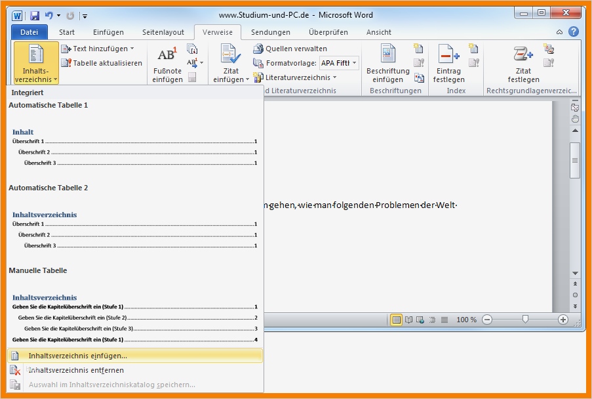
Task: Toggle the ruler icon above scrollbar
Action: [575, 108]
